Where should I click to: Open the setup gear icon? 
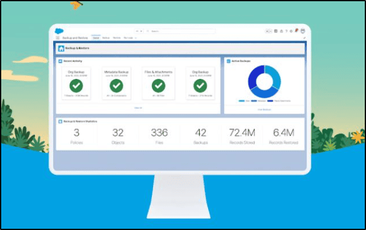[291, 31]
